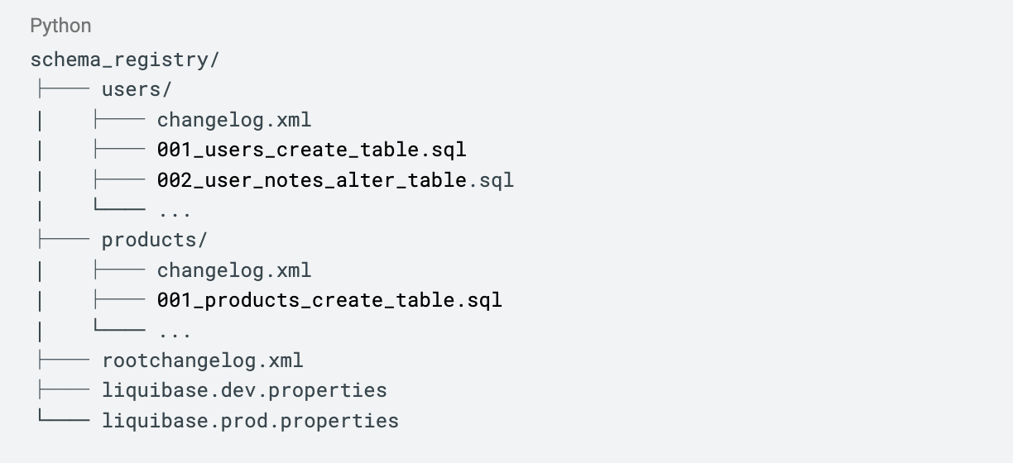Viewport: 1013px width, 463px height.
Task: Click the ellipsis under the products folder
Action: [x=175, y=331]
